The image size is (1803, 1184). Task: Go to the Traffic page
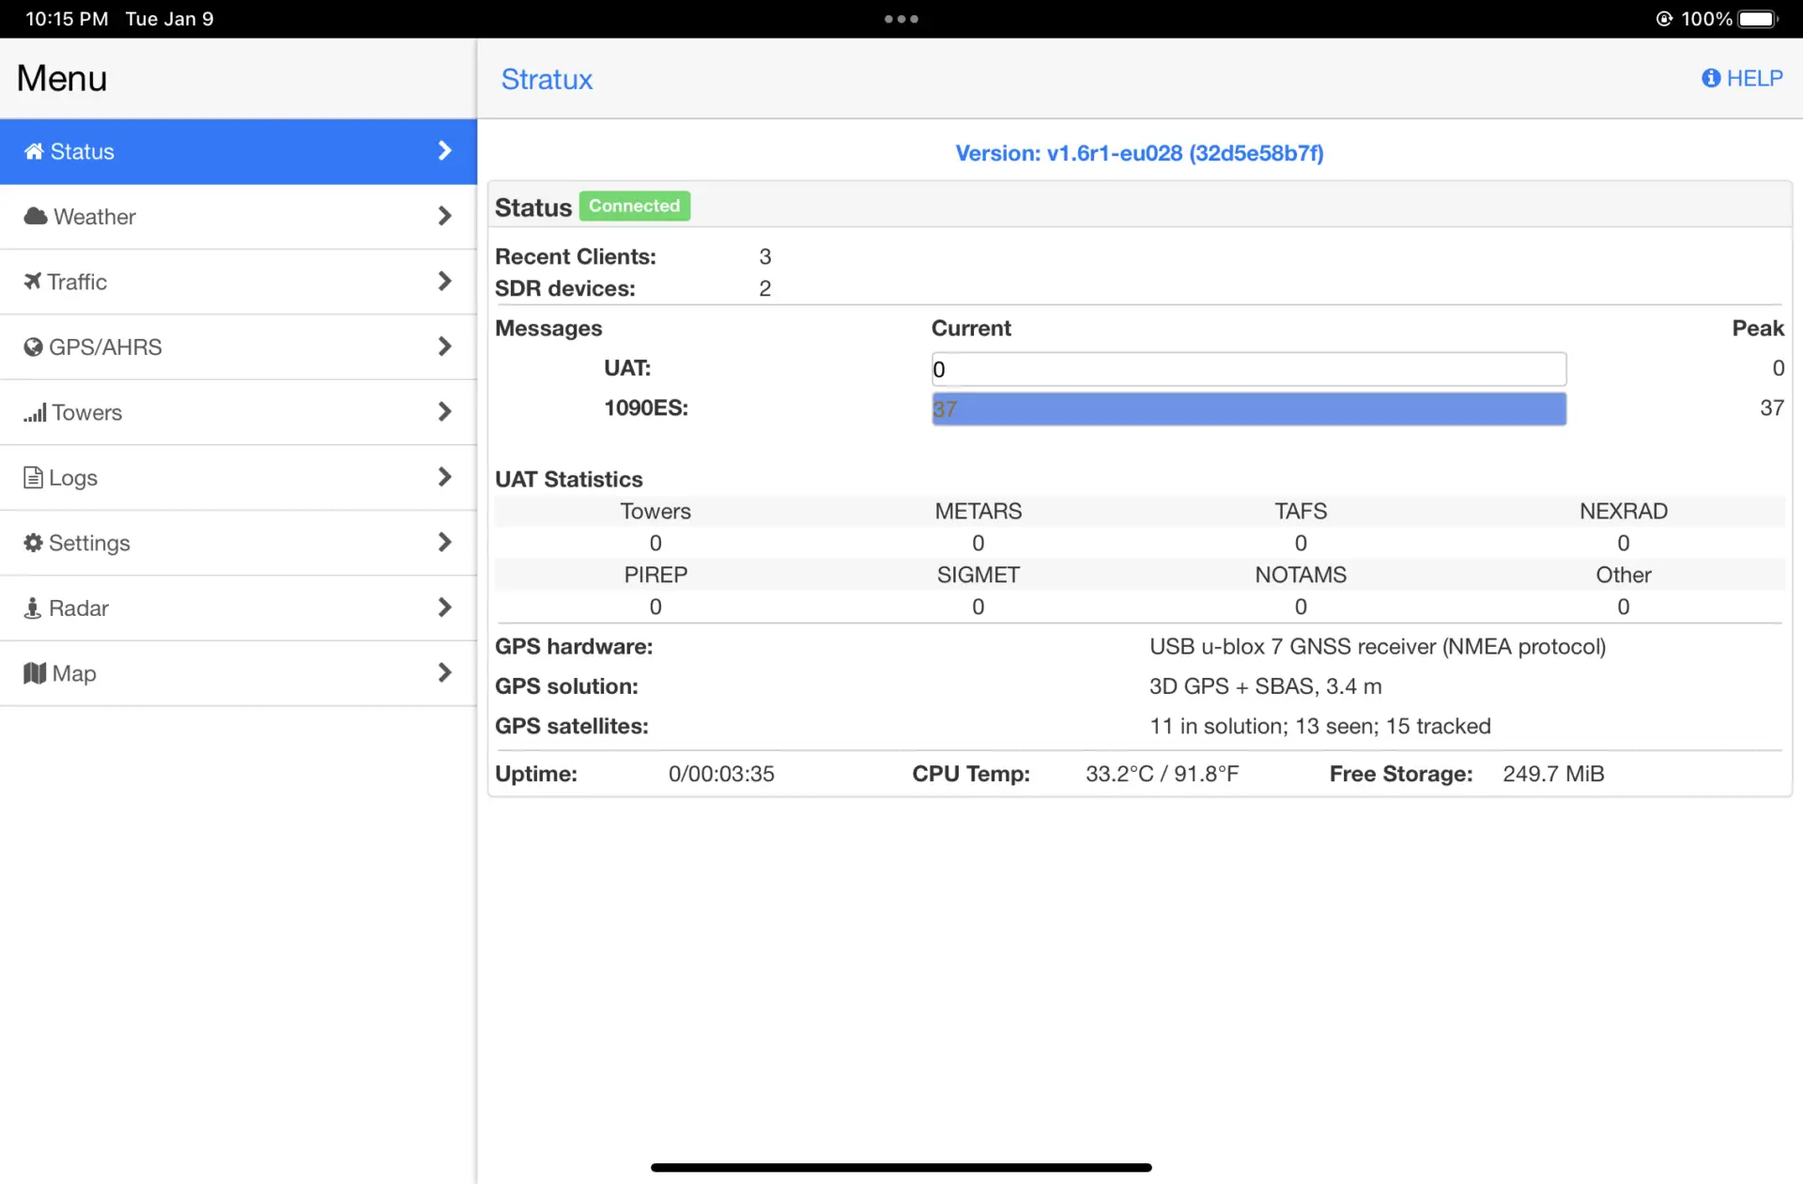pyautogui.click(x=239, y=282)
